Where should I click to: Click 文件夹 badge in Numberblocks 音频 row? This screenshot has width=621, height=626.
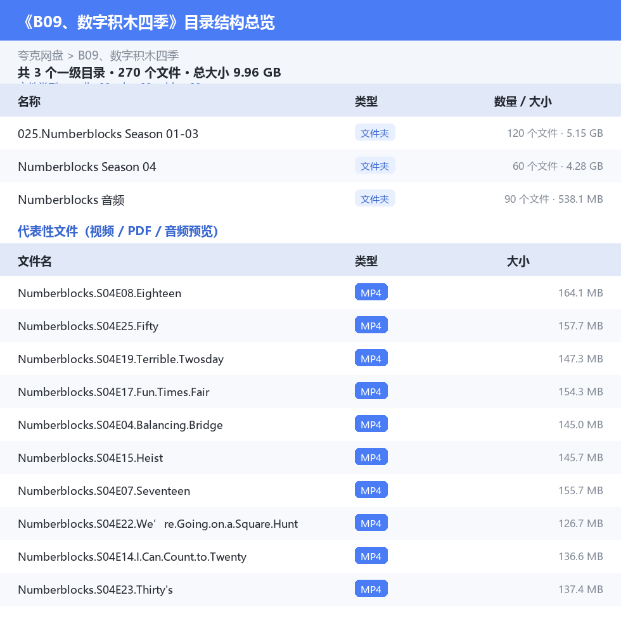point(375,198)
